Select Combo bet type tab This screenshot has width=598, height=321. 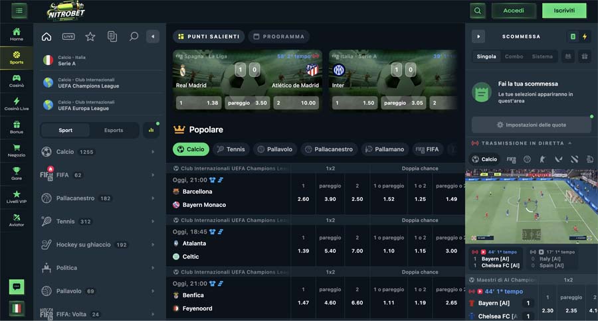point(514,56)
